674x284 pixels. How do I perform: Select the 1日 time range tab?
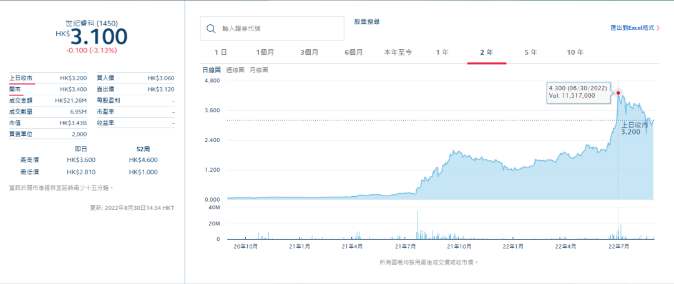pos(220,52)
